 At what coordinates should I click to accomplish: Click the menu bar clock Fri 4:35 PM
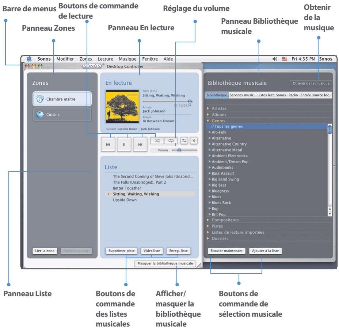coord(303,59)
